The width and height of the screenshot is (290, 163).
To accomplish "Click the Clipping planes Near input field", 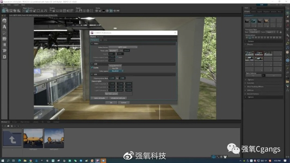I will point(112,78).
